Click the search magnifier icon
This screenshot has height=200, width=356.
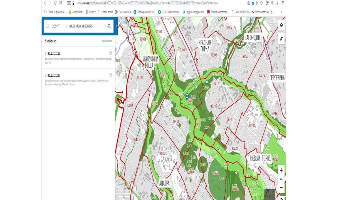[109, 26]
